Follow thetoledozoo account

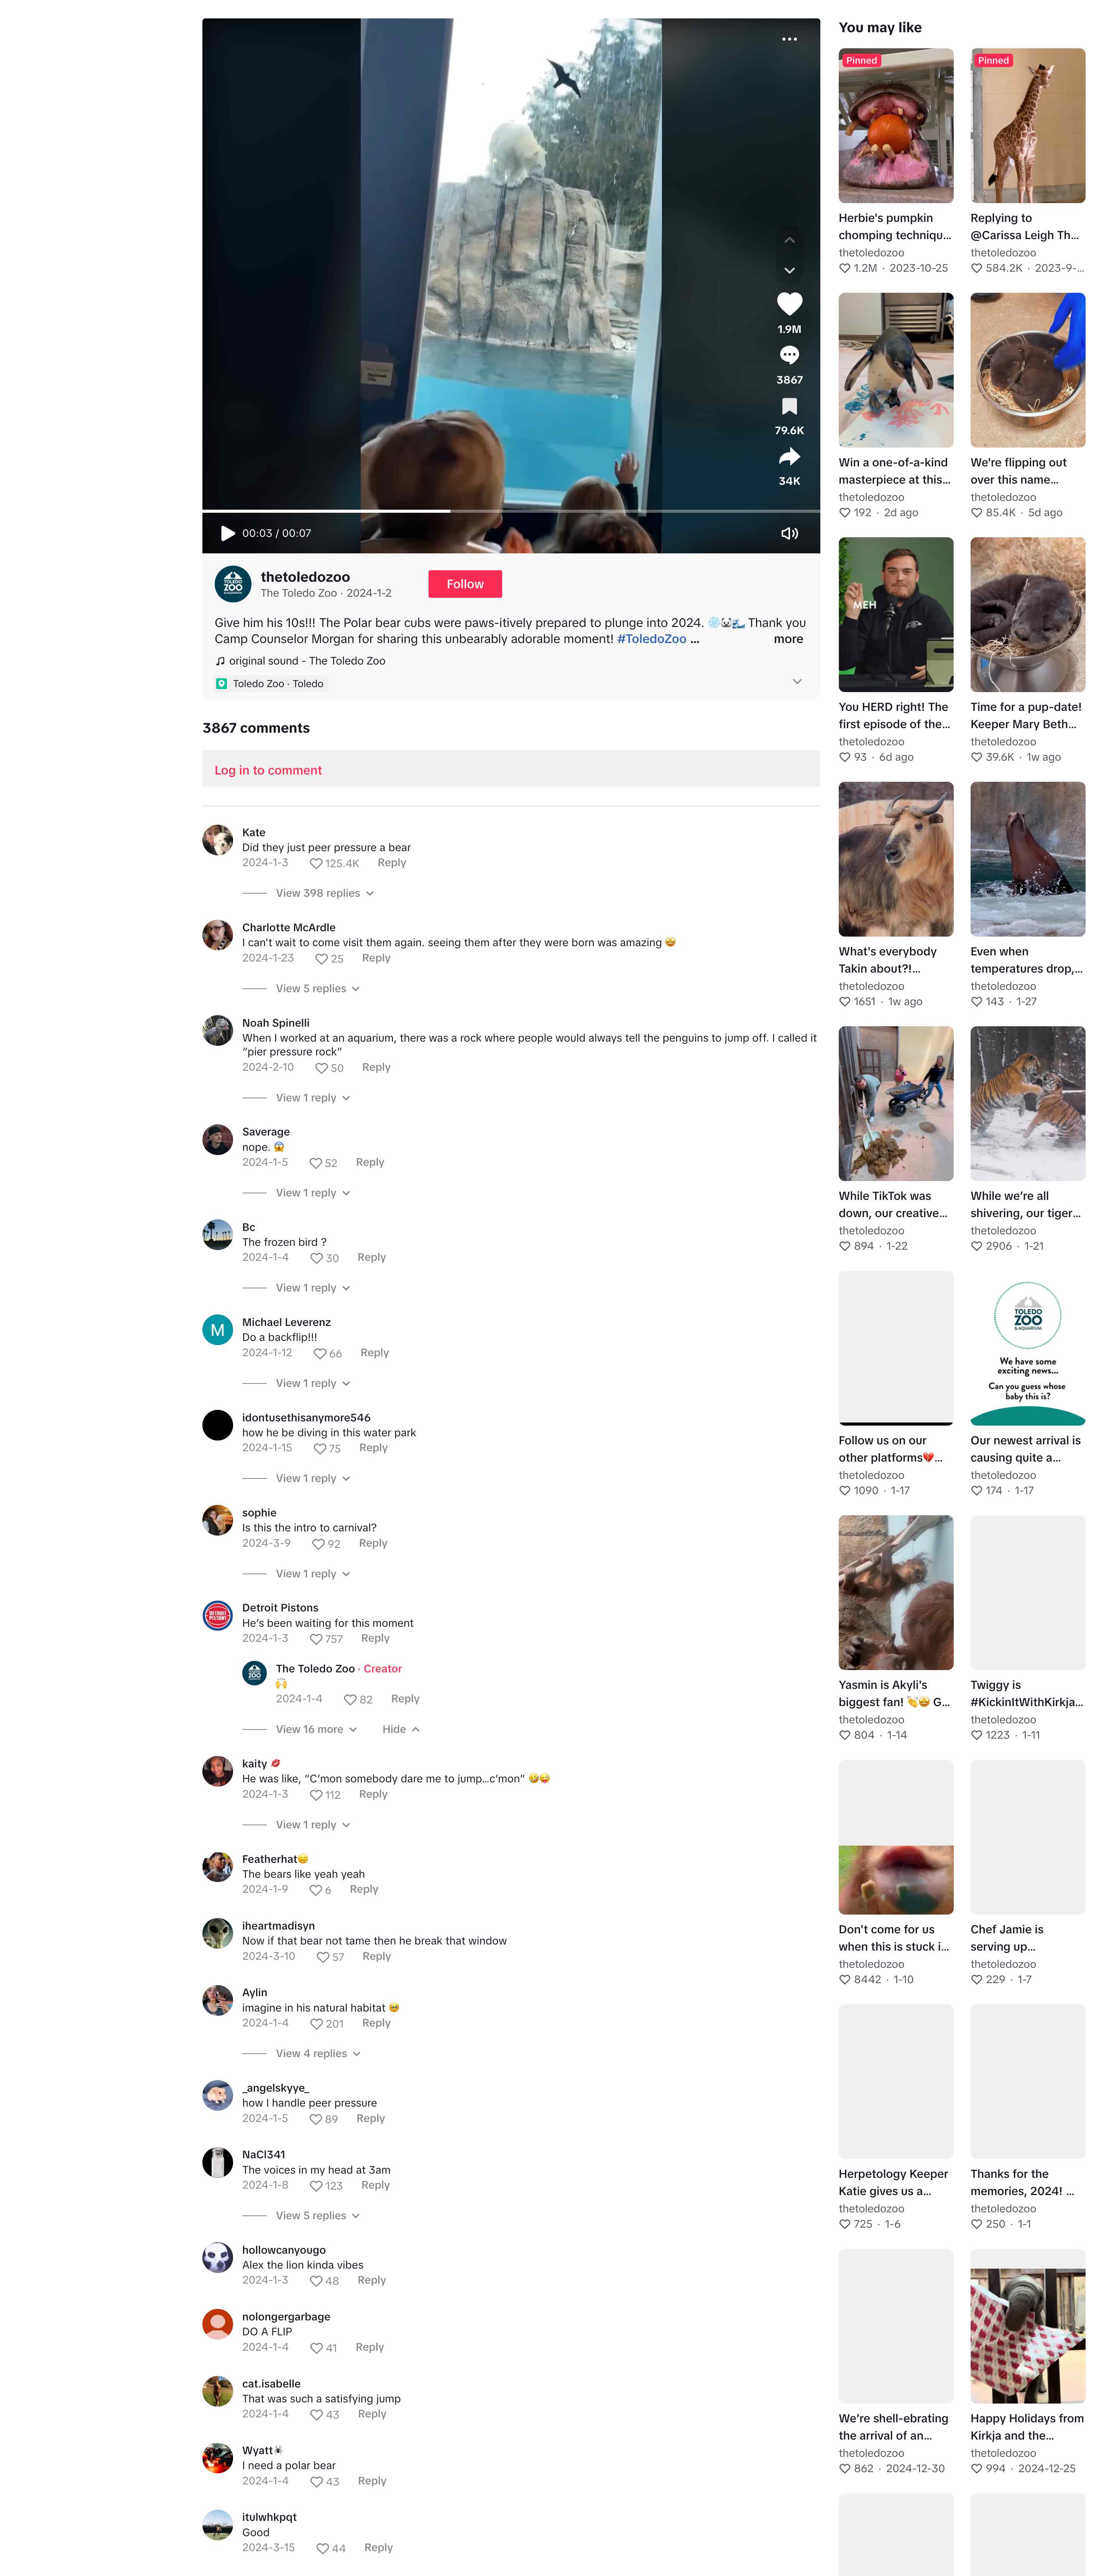click(465, 584)
